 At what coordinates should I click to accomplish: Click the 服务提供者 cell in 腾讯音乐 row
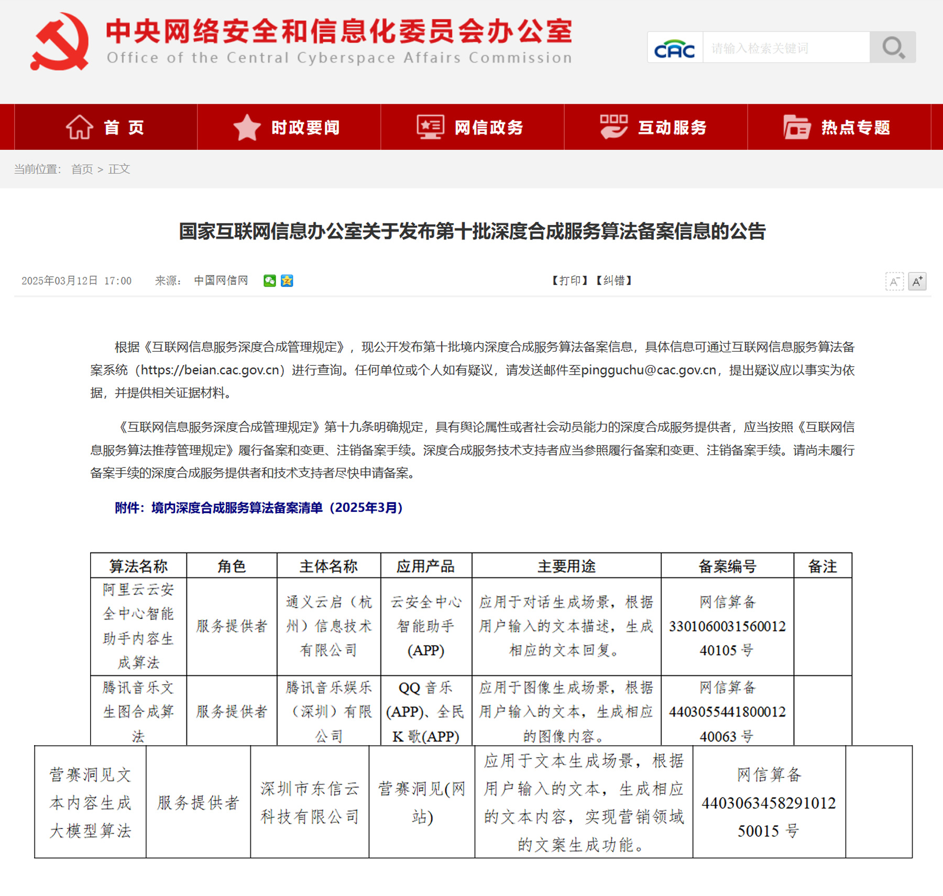point(232,711)
